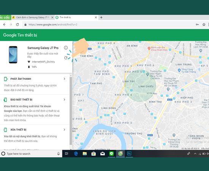
Task: Click the Samsung Galaxy J7 Pro phone thumbnail
Action: tap(13, 55)
